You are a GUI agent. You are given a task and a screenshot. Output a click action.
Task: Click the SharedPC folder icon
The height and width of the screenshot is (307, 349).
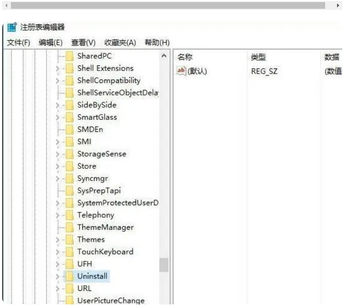[x=68, y=56]
